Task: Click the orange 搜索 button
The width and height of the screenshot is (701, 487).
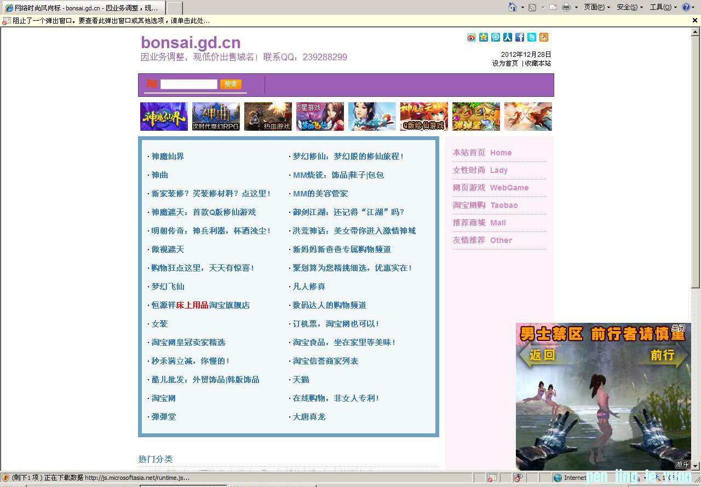Action: pyautogui.click(x=231, y=84)
